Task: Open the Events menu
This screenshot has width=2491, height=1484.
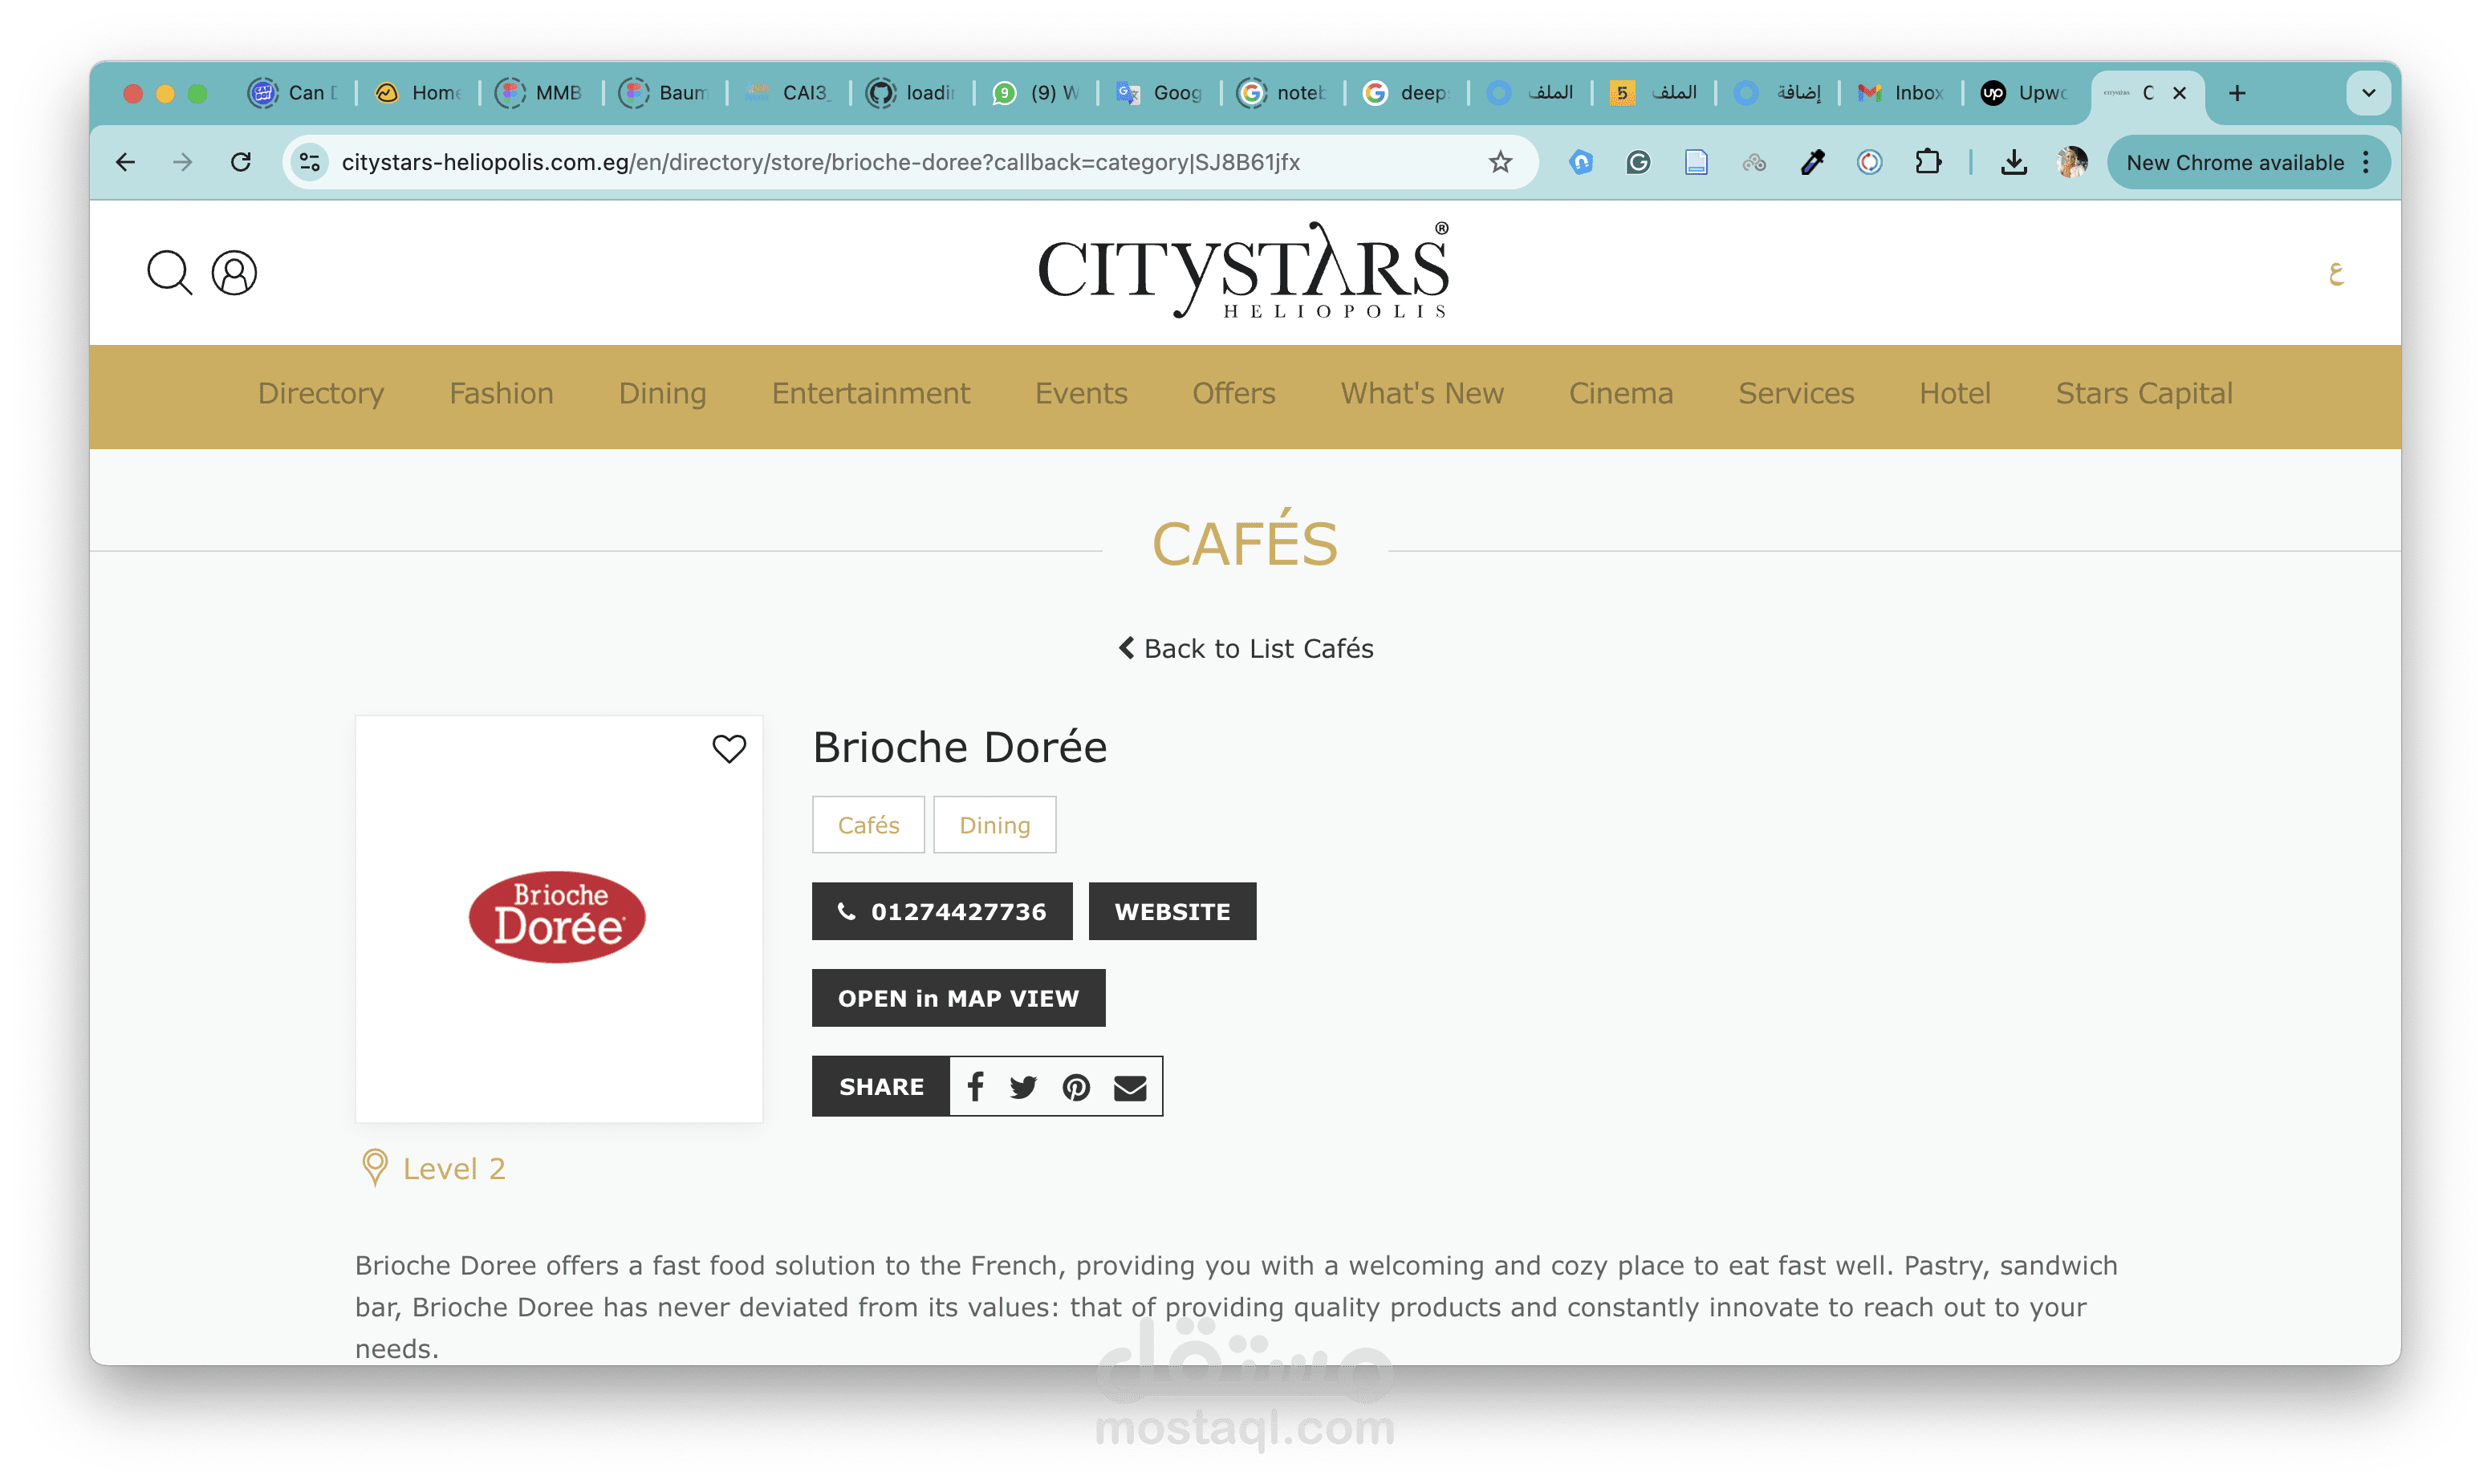Action: coord(1080,394)
